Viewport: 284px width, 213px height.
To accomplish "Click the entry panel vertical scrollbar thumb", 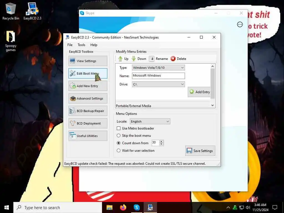I will pos(213,83).
